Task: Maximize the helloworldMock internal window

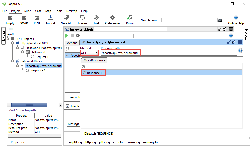Action: coord(224,29)
